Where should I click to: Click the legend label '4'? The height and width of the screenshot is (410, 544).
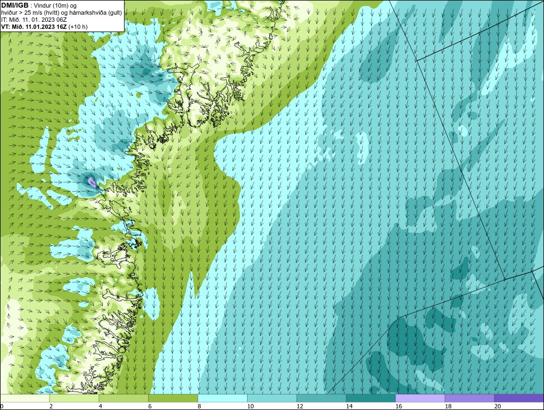pyautogui.click(x=100, y=406)
